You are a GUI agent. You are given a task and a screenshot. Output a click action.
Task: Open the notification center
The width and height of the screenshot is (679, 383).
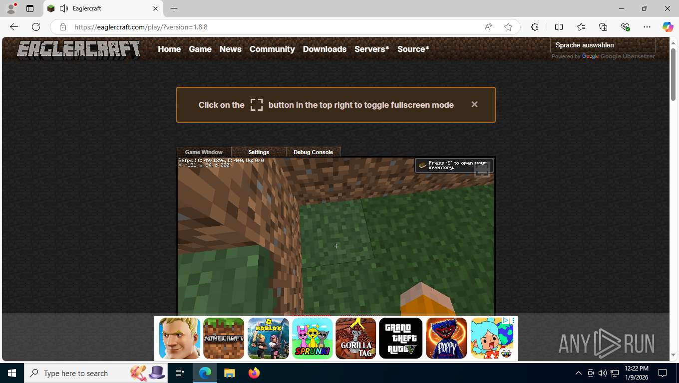pyautogui.click(x=663, y=373)
